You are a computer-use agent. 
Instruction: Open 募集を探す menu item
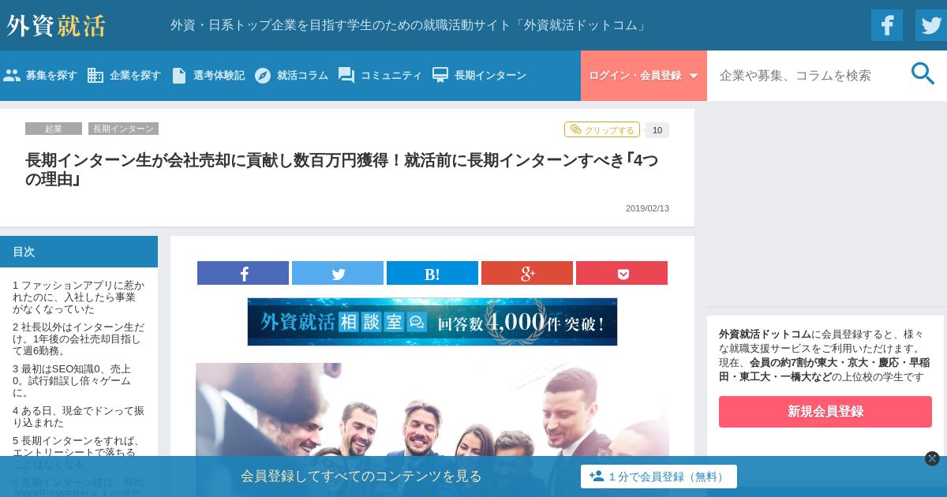click(40, 76)
